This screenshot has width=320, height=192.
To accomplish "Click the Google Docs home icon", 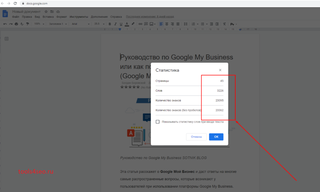I will (x=5, y=14).
